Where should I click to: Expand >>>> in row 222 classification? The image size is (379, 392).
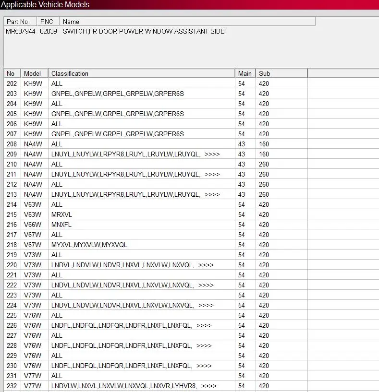click(x=206, y=285)
